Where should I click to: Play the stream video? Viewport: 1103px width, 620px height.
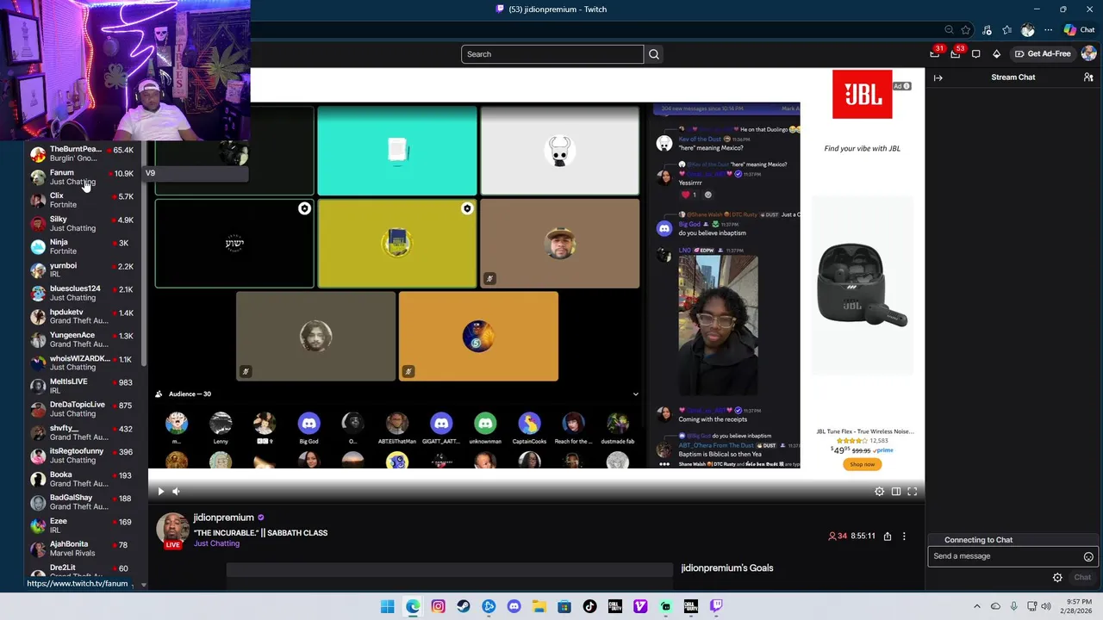coord(160,492)
